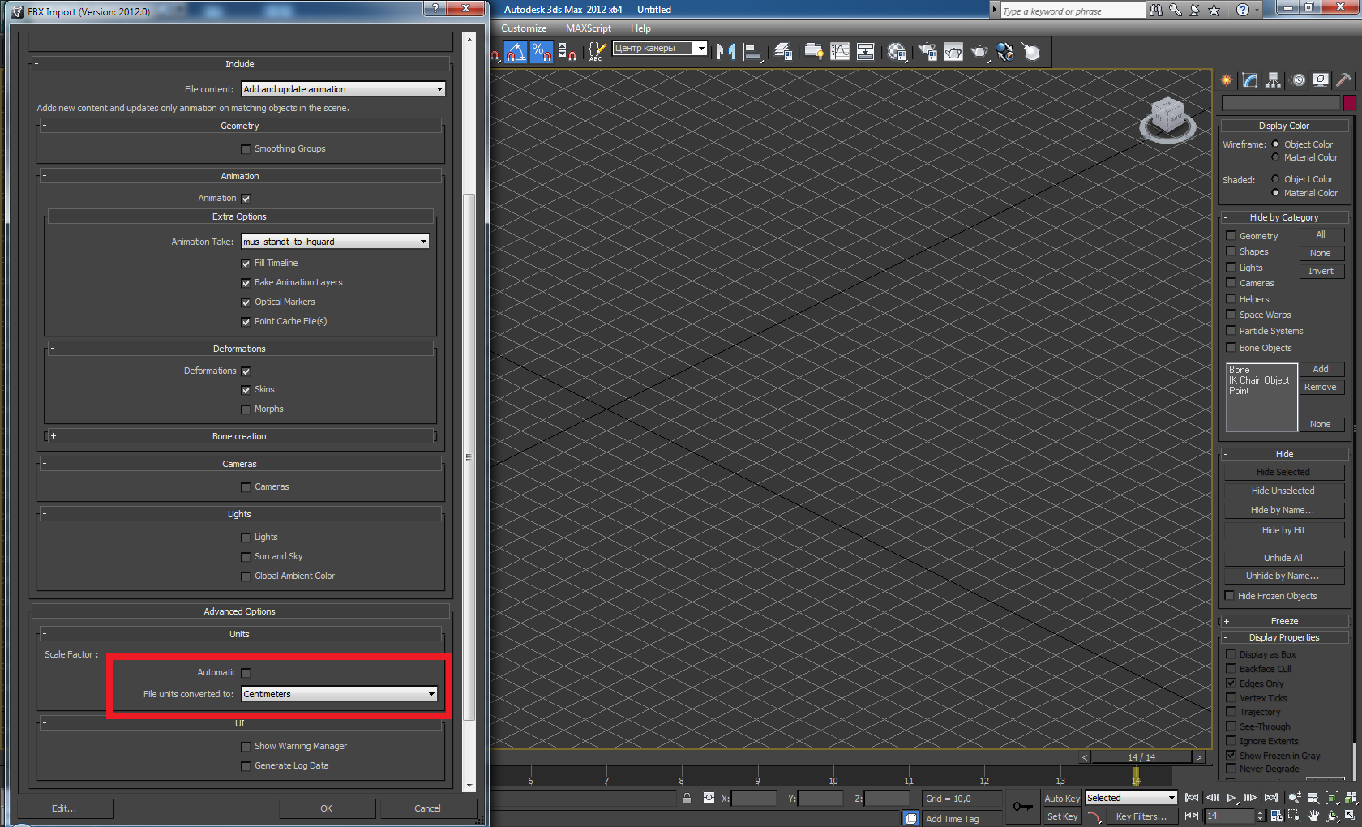Open the Help question mark icon

click(1242, 10)
